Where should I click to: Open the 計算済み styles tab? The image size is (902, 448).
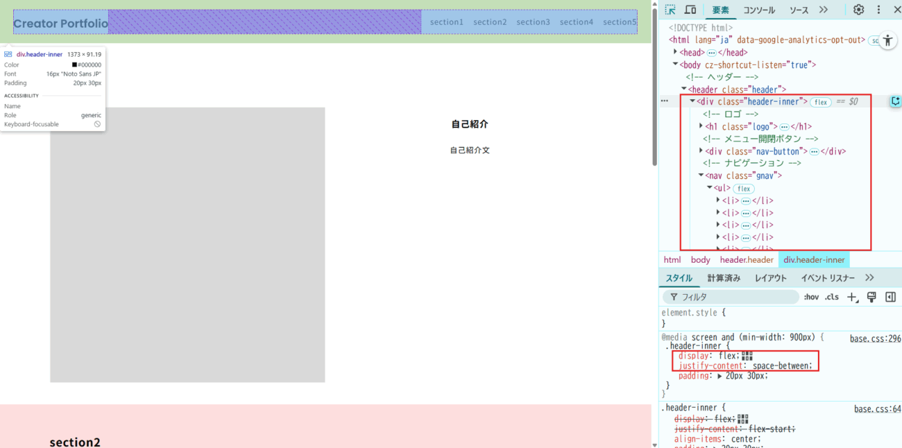pos(724,278)
